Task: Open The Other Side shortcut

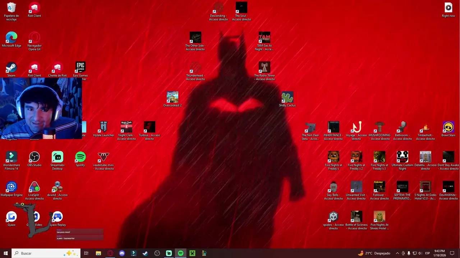Action: 195,42
